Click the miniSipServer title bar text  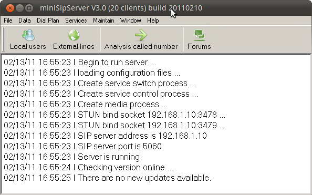pos(121,8)
